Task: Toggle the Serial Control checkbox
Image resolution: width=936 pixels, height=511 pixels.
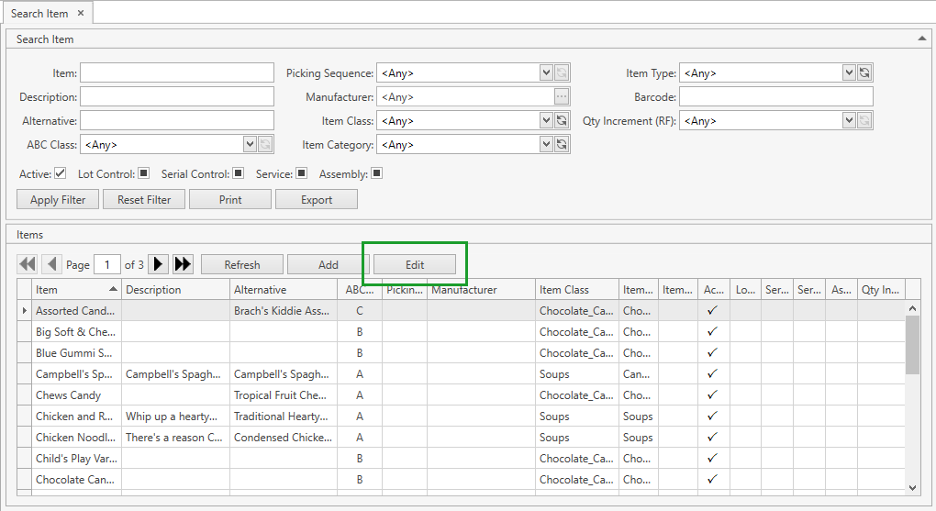Action: pos(238,173)
